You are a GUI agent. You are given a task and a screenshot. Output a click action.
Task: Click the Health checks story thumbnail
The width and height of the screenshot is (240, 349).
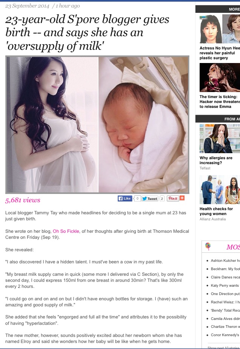220,190
